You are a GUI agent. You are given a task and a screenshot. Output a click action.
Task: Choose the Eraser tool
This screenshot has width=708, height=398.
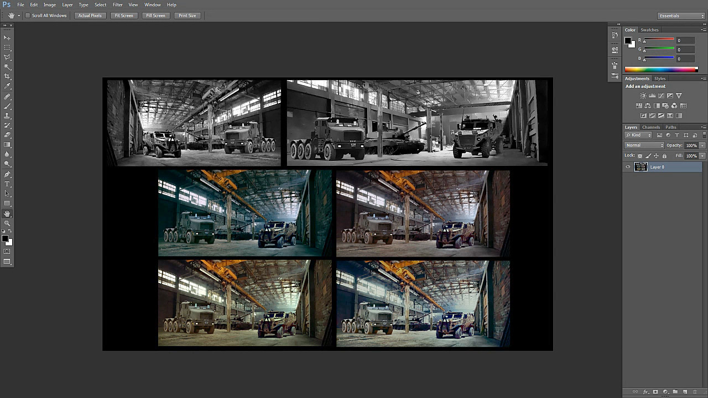tap(7, 135)
